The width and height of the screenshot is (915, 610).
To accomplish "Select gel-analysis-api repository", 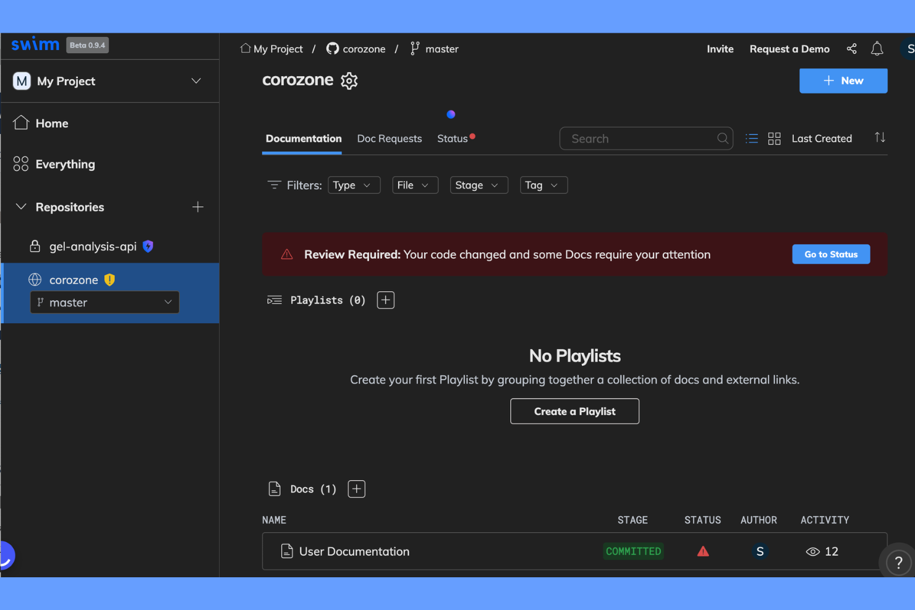I will pos(93,247).
